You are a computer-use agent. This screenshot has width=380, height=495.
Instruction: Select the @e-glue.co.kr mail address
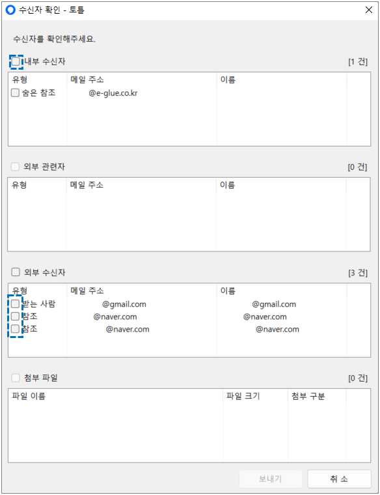[x=113, y=93]
